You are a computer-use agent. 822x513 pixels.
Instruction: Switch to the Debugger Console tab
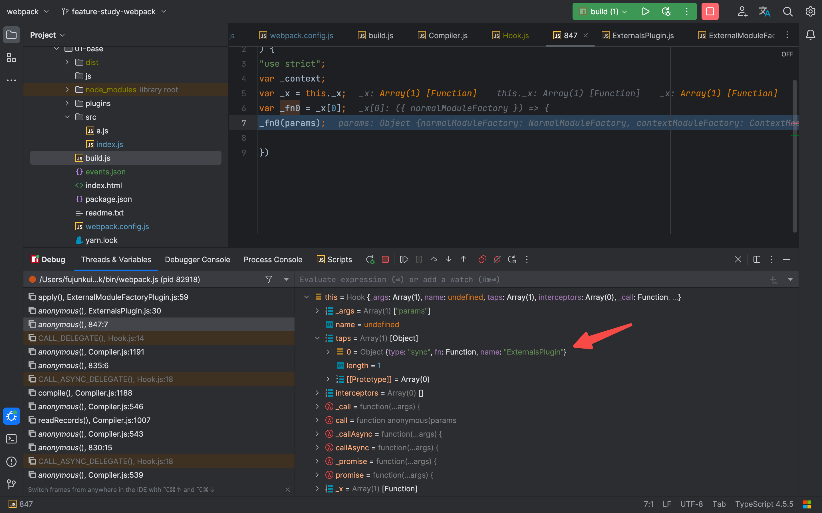coord(197,260)
